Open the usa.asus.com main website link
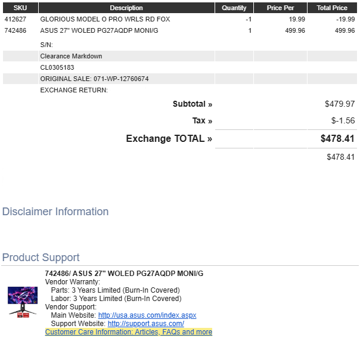 (147, 315)
